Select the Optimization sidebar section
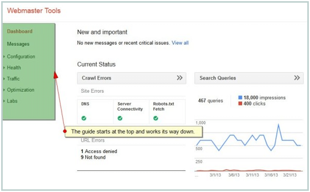This screenshot has height=192, width=310. [x=21, y=90]
